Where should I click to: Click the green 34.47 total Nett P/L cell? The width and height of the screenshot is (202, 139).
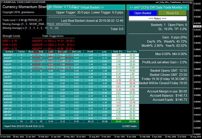118,121
